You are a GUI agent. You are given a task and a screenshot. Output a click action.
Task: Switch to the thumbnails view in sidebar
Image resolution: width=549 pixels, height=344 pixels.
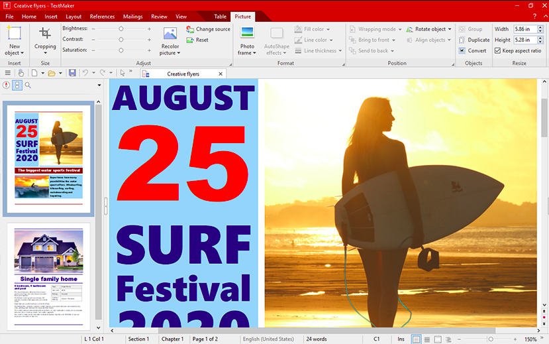coord(17,85)
